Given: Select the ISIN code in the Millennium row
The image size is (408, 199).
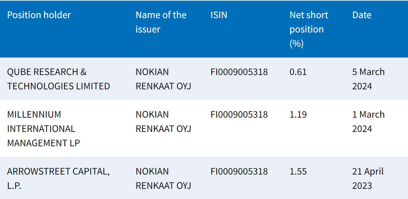Looking at the screenshot, I should [239, 114].
